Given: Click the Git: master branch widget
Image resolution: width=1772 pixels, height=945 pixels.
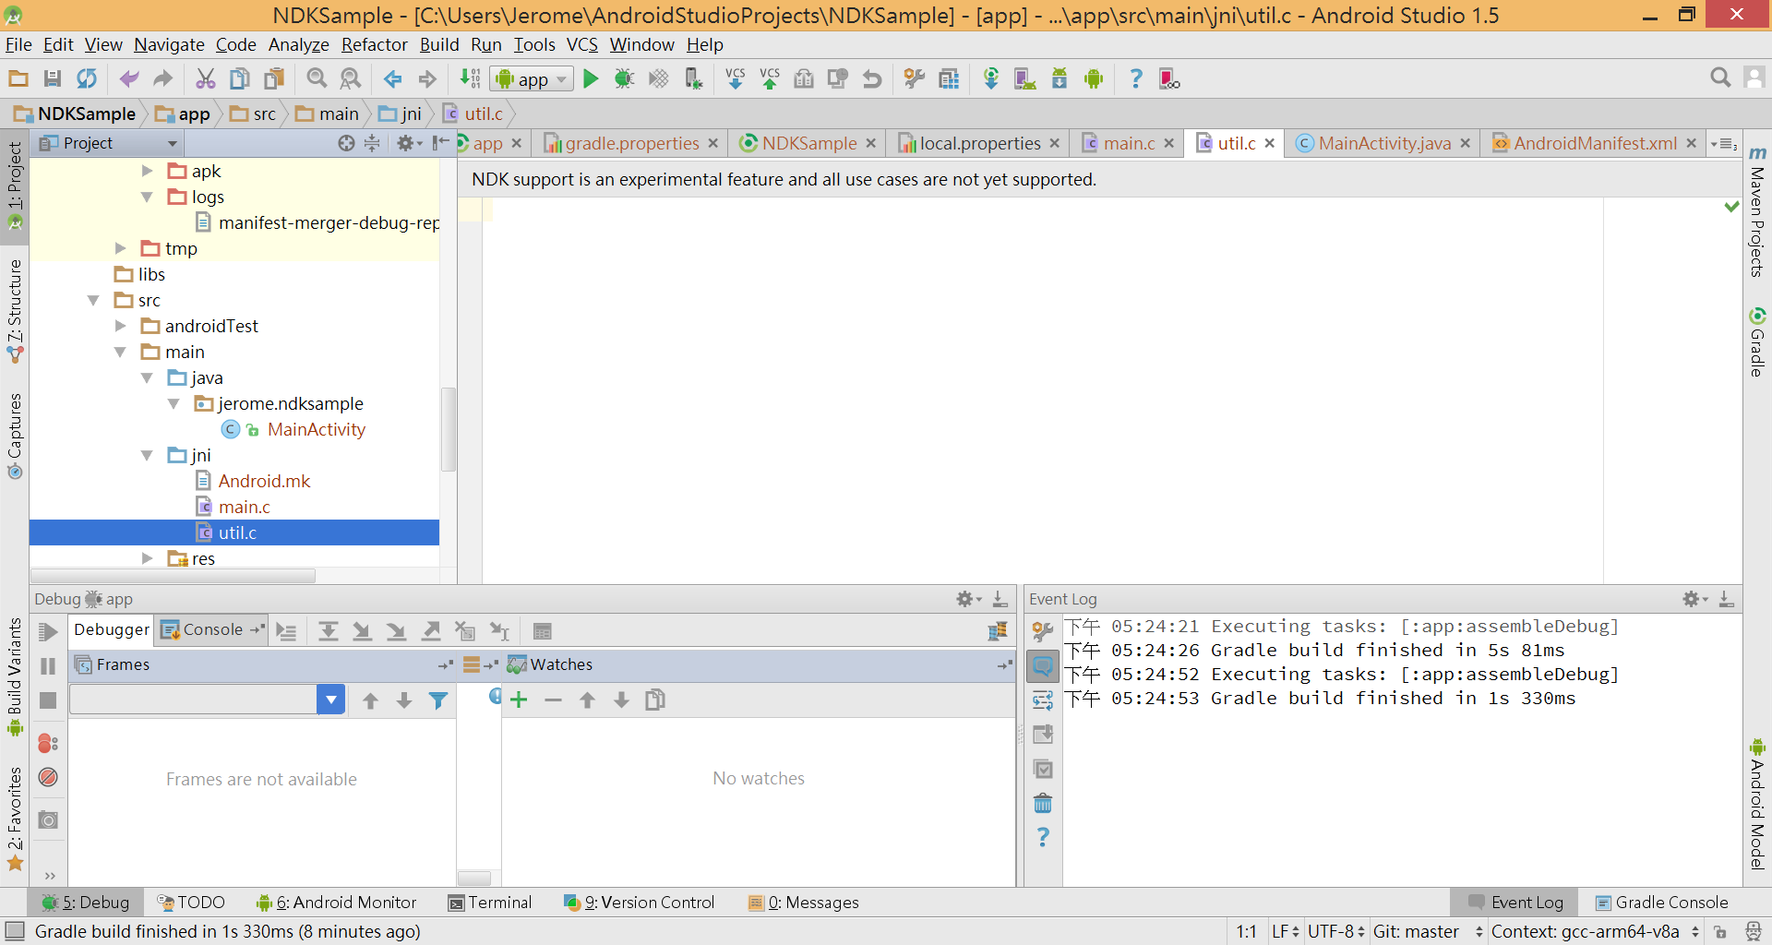Looking at the screenshot, I should tap(1427, 932).
